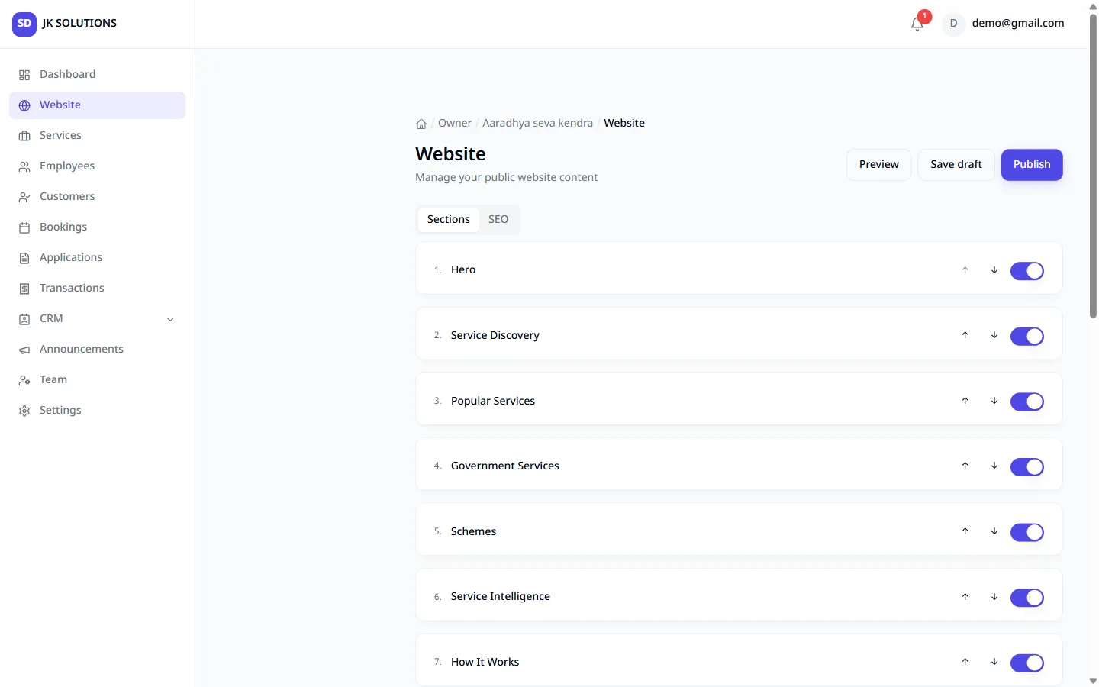1099x687 pixels.
Task: Disable the Hero section toggle
Action: pyautogui.click(x=1027, y=271)
